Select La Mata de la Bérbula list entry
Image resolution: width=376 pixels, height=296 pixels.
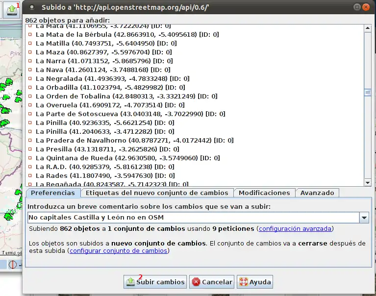127,35
